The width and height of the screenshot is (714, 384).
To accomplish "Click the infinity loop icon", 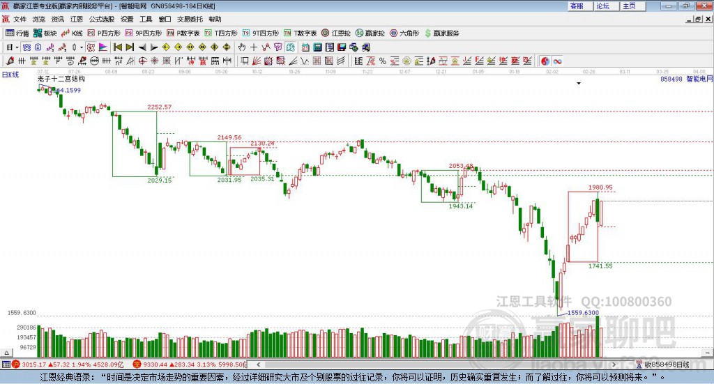I will [x=557, y=61].
